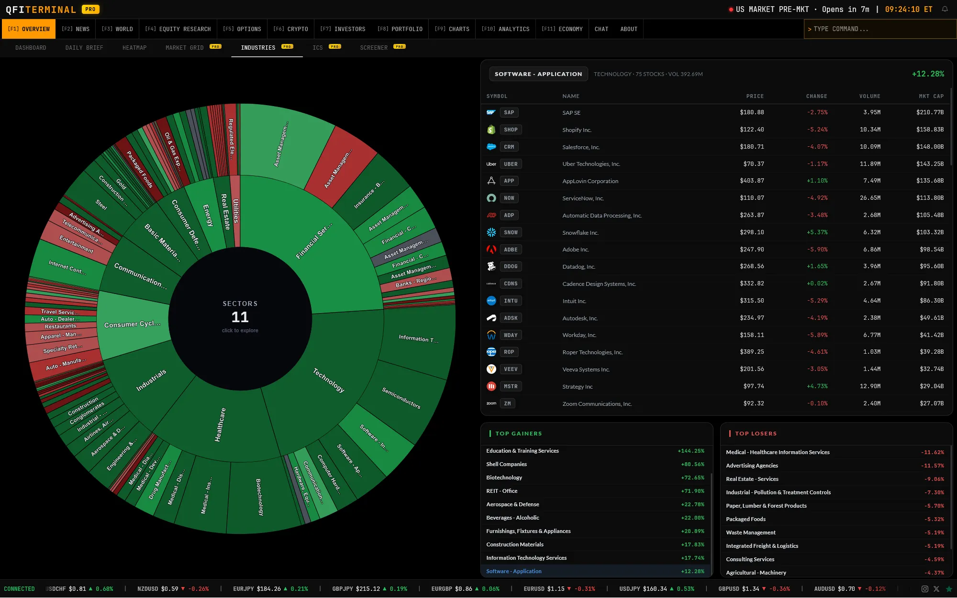Click the Software - Application header button
Screen dimensions: 957x598
pos(538,74)
